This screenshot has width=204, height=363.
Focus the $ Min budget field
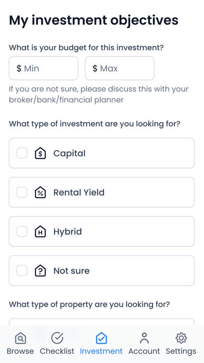[x=44, y=68]
